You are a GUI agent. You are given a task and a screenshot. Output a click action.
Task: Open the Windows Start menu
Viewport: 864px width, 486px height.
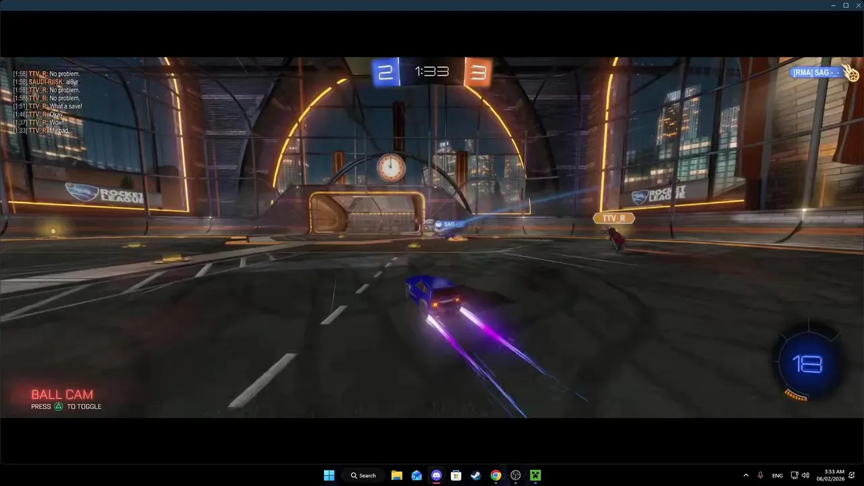pyautogui.click(x=329, y=475)
